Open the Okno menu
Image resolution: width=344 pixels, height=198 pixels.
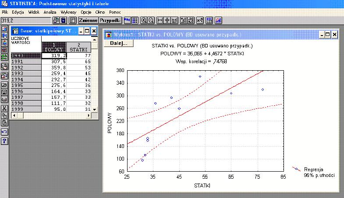point(100,12)
